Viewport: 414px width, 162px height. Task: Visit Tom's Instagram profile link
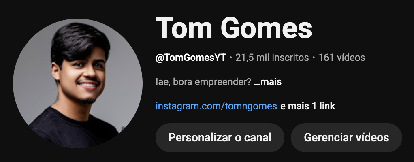coord(216,106)
